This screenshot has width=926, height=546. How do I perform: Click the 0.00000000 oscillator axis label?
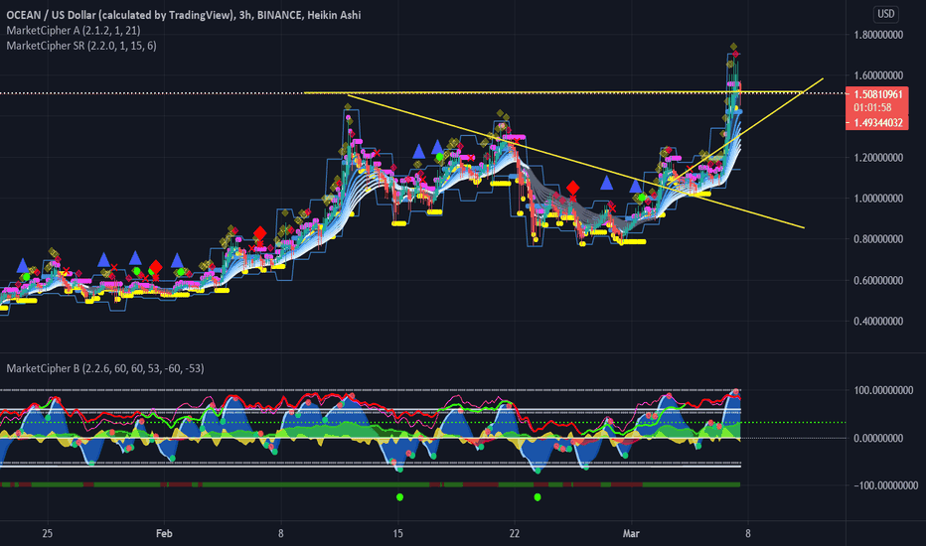pos(878,438)
